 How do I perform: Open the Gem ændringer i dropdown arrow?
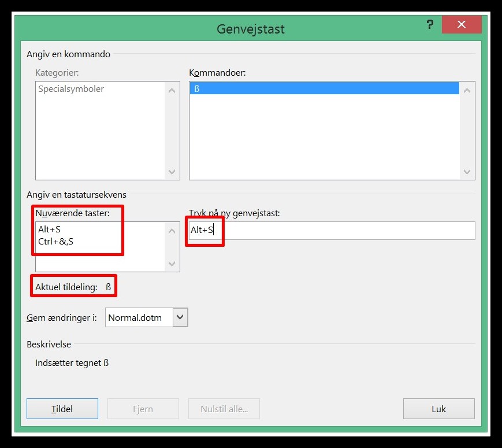(x=180, y=317)
